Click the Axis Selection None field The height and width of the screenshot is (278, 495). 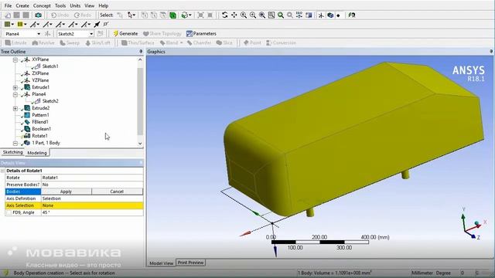92,205
